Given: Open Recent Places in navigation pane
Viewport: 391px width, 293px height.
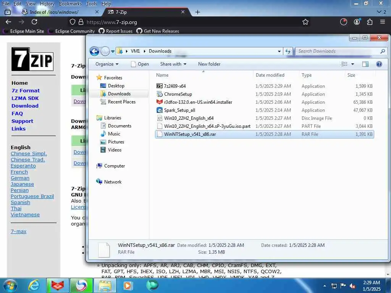Looking at the screenshot, I should point(121,101).
